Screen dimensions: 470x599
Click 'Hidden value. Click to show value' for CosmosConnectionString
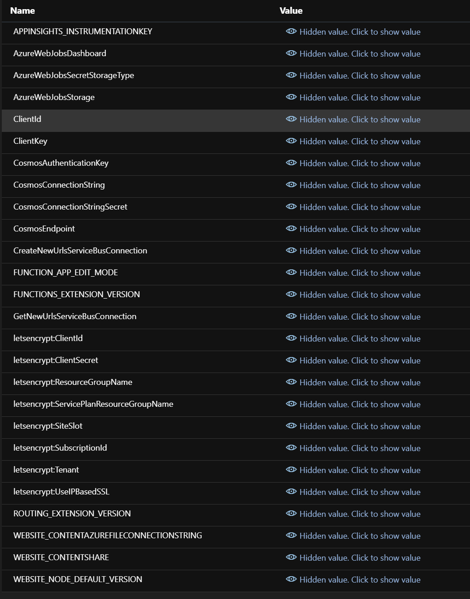[360, 185]
